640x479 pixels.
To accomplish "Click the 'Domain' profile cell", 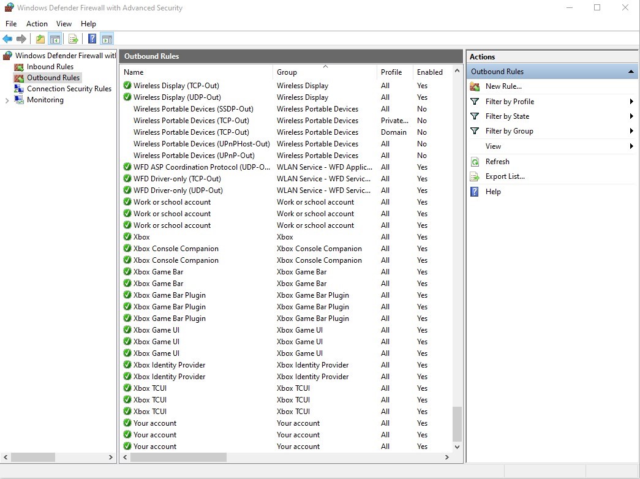I will 393,132.
